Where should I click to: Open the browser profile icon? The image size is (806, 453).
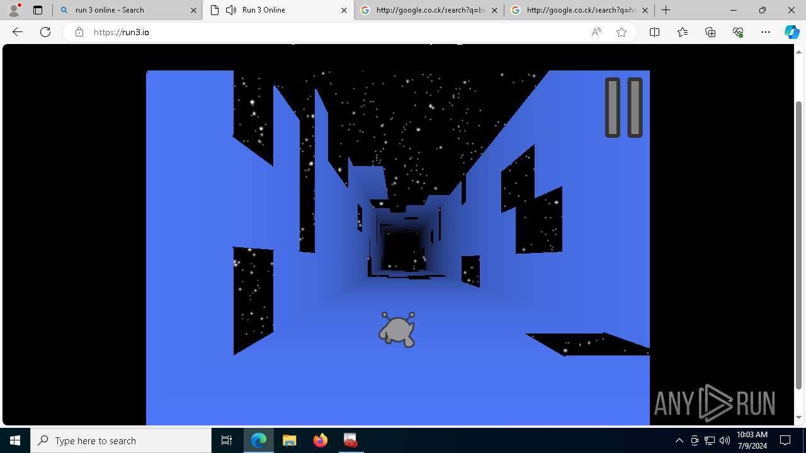click(x=13, y=10)
